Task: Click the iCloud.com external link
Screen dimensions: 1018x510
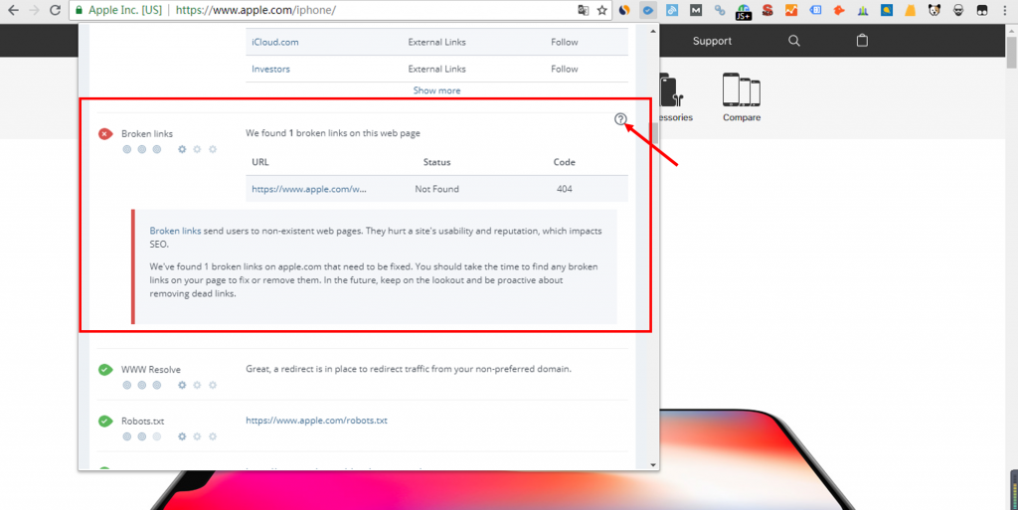Action: (x=275, y=43)
